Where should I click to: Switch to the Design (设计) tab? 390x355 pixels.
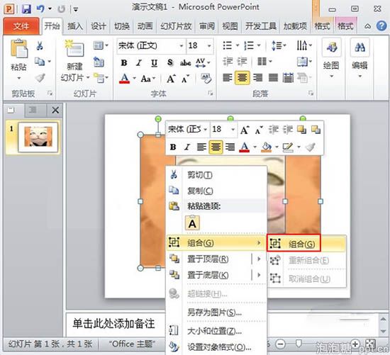pos(99,26)
